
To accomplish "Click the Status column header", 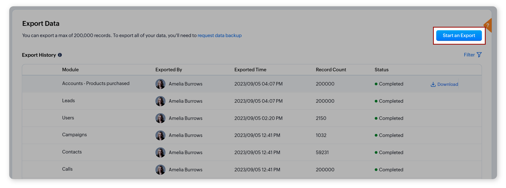I will [x=381, y=70].
